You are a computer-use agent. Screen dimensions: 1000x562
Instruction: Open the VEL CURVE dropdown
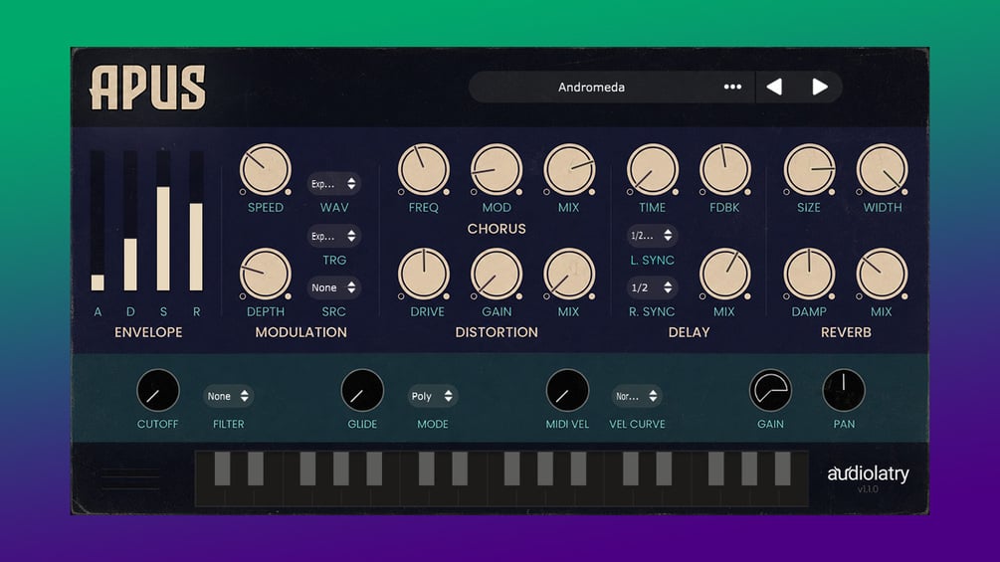click(x=637, y=396)
